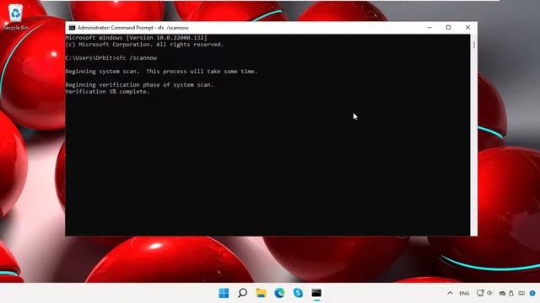Image resolution: width=540 pixels, height=303 pixels.
Task: Close the Command Prompt window
Action: tap(467, 28)
